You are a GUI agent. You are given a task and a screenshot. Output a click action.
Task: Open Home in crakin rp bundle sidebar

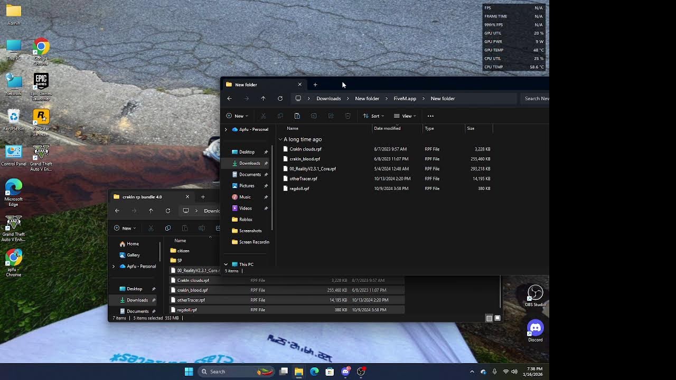[133, 244]
